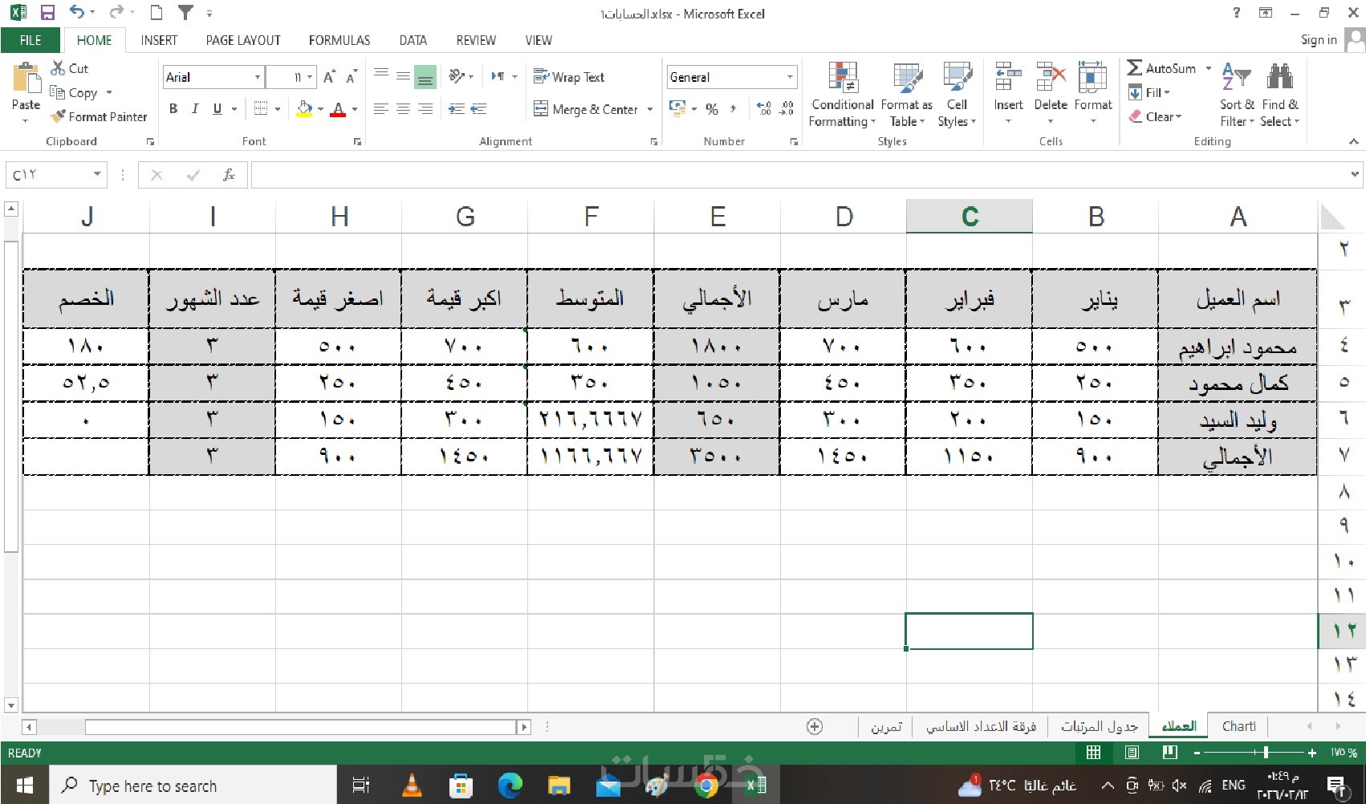This screenshot has width=1366, height=804.
Task: Click the Insert Function fx icon
Action: [x=229, y=175]
